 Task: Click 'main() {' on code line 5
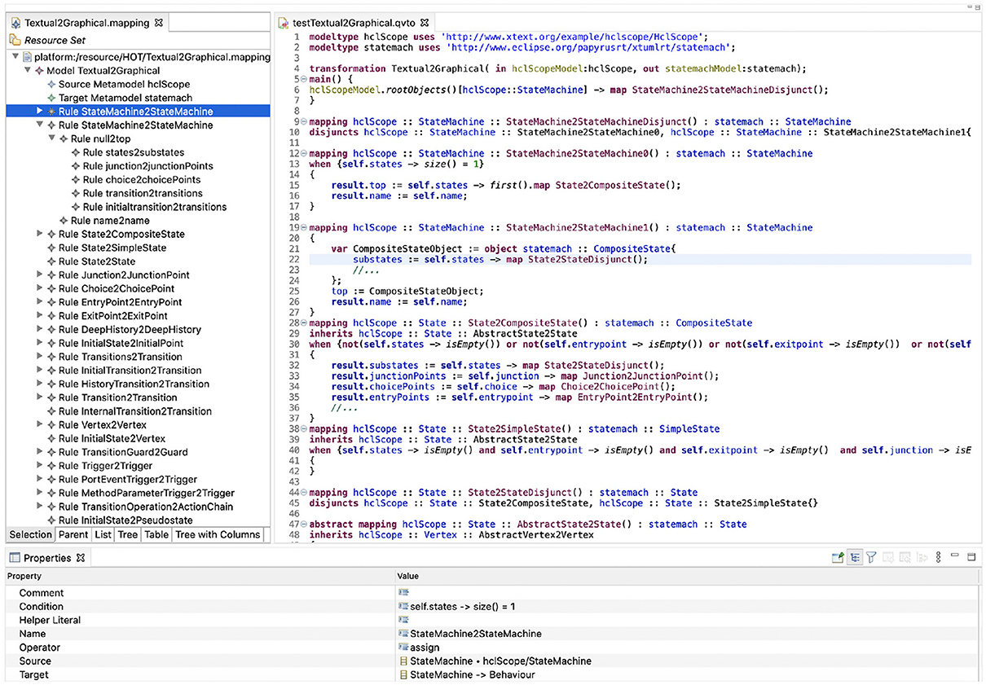click(x=331, y=80)
